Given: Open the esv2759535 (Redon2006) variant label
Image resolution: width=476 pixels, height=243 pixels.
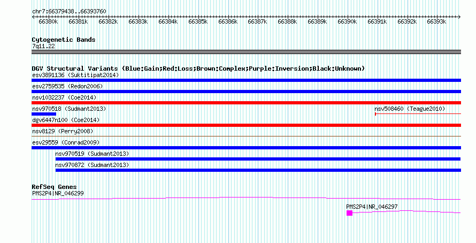Looking at the screenshot, I should pos(67,86).
